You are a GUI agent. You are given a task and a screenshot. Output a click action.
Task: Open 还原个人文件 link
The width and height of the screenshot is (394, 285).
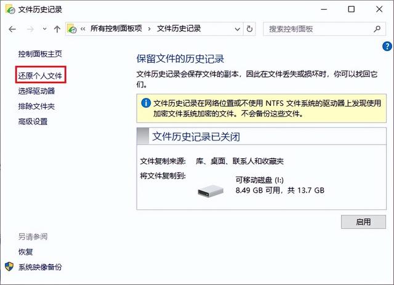tap(40, 75)
